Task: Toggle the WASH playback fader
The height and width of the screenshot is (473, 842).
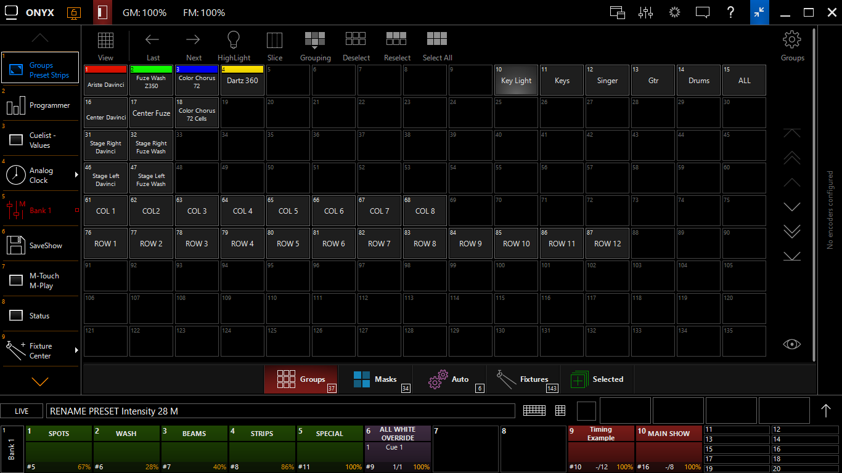Action: point(126,448)
